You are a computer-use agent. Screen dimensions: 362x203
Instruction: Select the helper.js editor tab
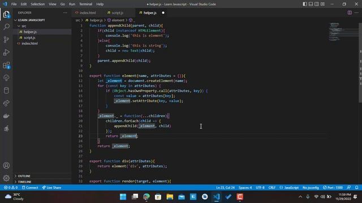pos(150,12)
